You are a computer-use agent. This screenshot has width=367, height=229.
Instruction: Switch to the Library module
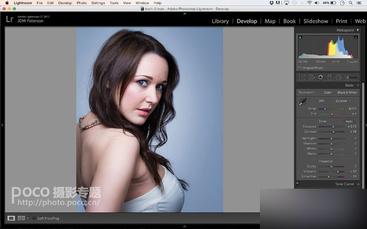click(220, 21)
